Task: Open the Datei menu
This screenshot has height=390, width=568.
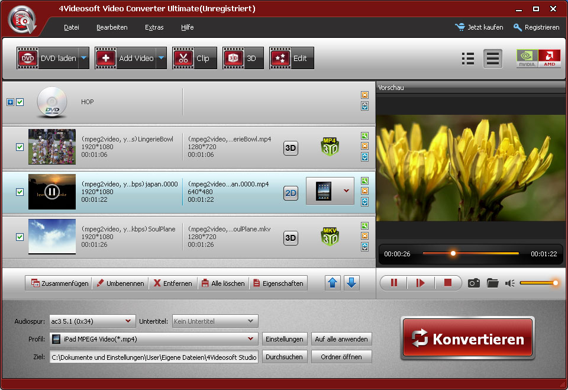Action: point(72,27)
